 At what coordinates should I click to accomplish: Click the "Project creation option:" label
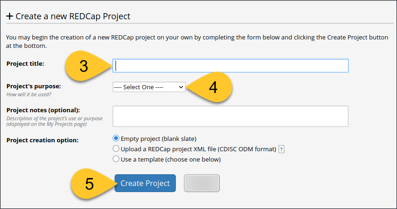(42, 140)
